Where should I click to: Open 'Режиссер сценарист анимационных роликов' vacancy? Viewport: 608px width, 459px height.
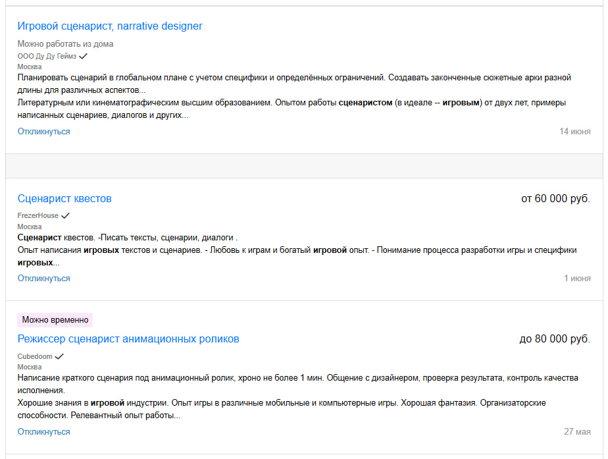(x=128, y=339)
